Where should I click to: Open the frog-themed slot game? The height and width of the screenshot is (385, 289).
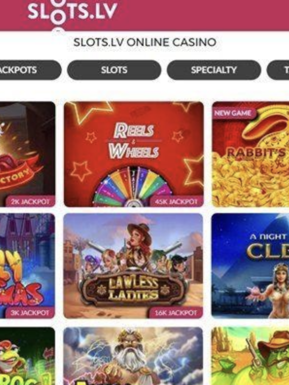27,356
